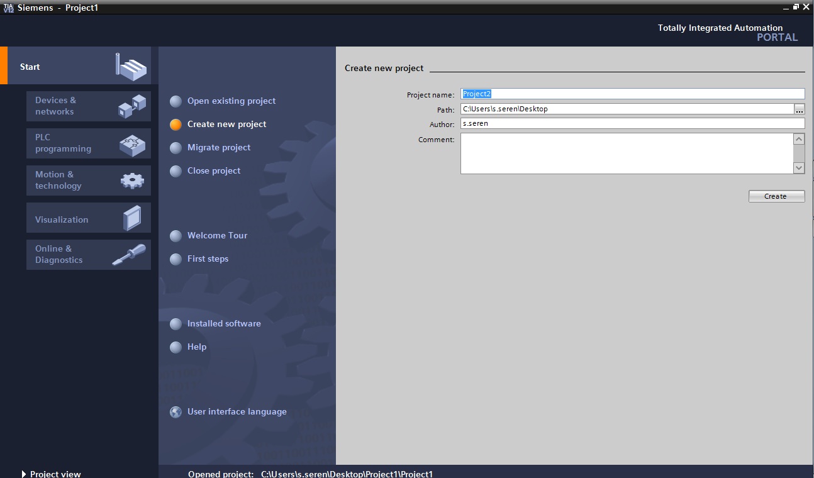
Task: Click the Create button
Action: pos(776,196)
